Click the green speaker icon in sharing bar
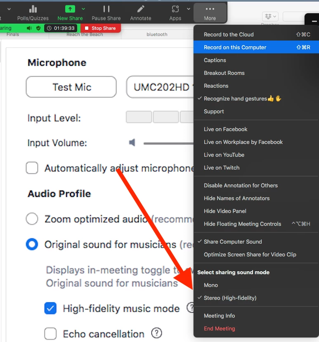 click(29, 28)
